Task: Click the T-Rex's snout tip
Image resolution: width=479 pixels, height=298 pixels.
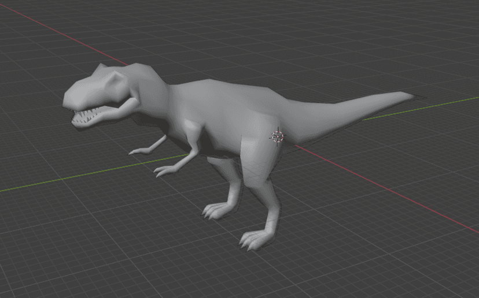Action: click(x=67, y=100)
